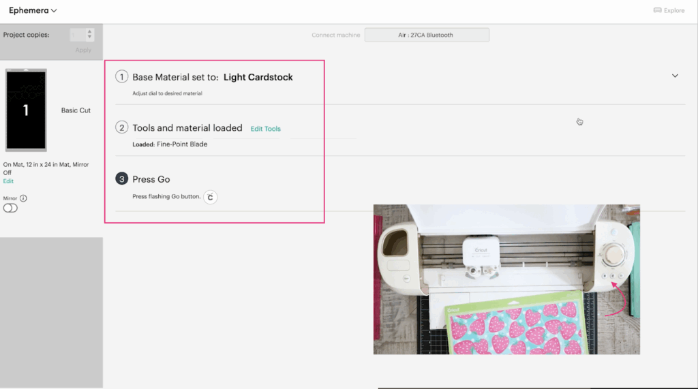
Task: Click the step 2 circle number icon
Action: (121, 127)
